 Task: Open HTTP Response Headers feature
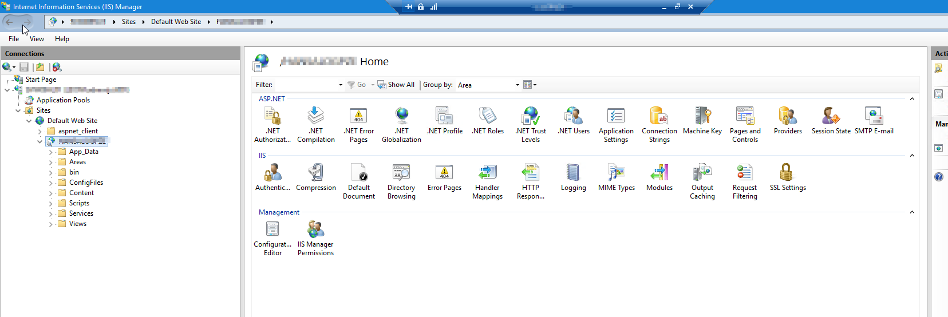tap(531, 181)
